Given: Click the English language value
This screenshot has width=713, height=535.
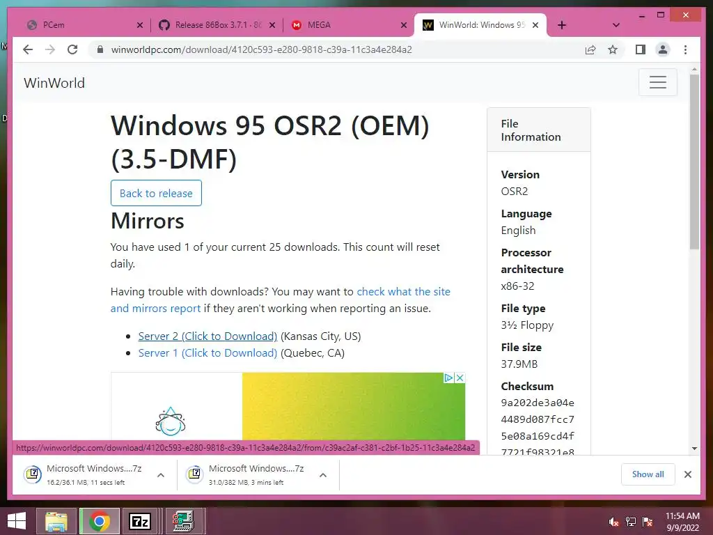Looking at the screenshot, I should (x=518, y=230).
